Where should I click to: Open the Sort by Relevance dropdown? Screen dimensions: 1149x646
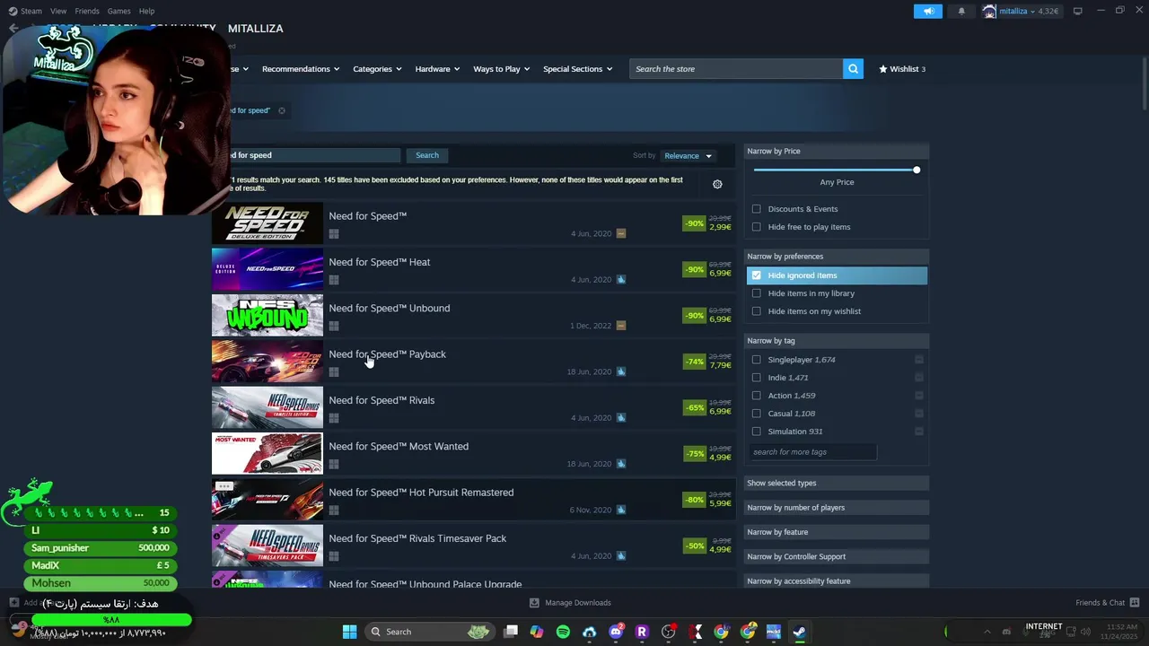[688, 156]
